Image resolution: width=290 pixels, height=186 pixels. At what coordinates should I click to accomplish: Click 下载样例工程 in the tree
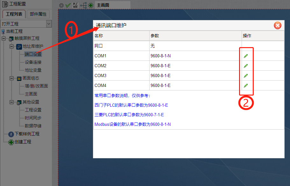tap(27, 134)
